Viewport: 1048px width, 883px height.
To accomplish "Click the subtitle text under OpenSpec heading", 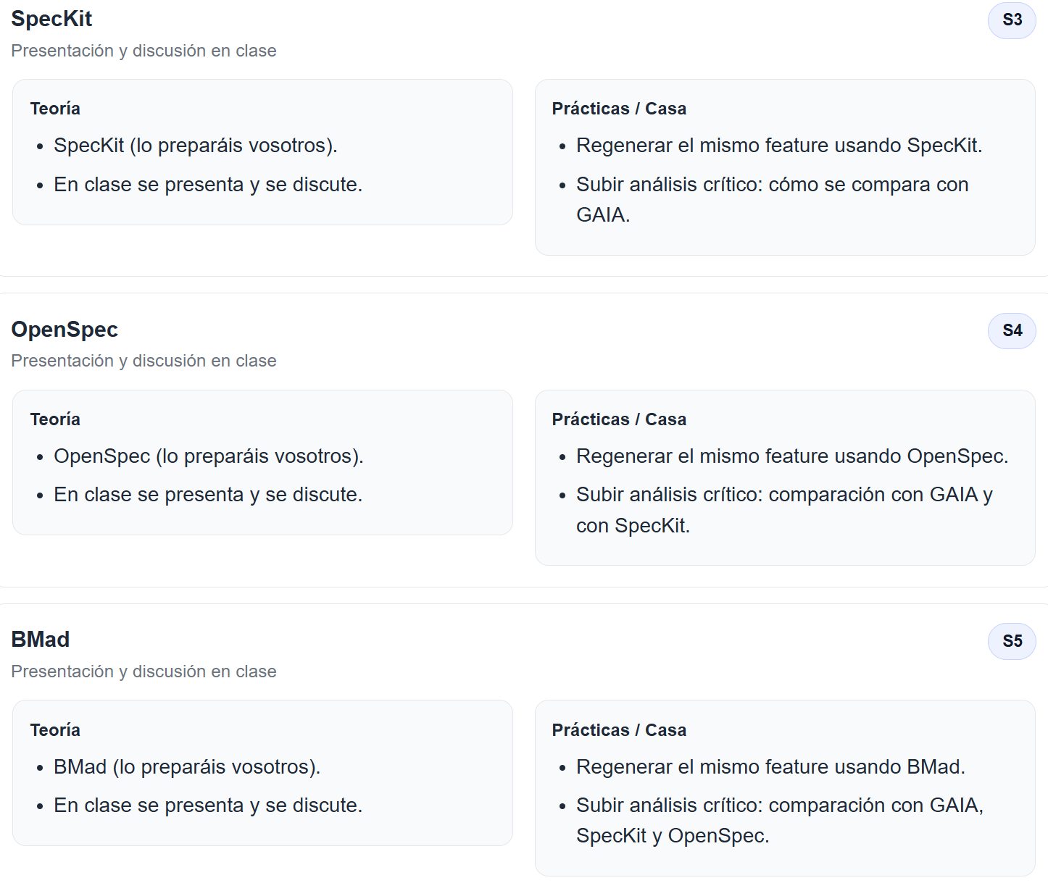I will coord(144,361).
